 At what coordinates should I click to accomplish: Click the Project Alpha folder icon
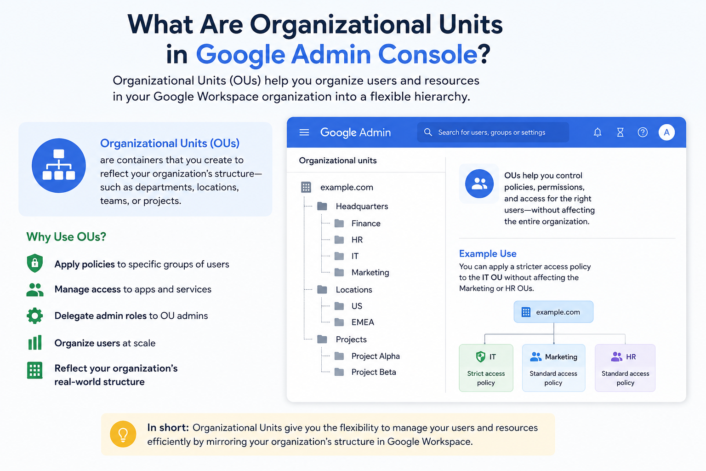(339, 356)
